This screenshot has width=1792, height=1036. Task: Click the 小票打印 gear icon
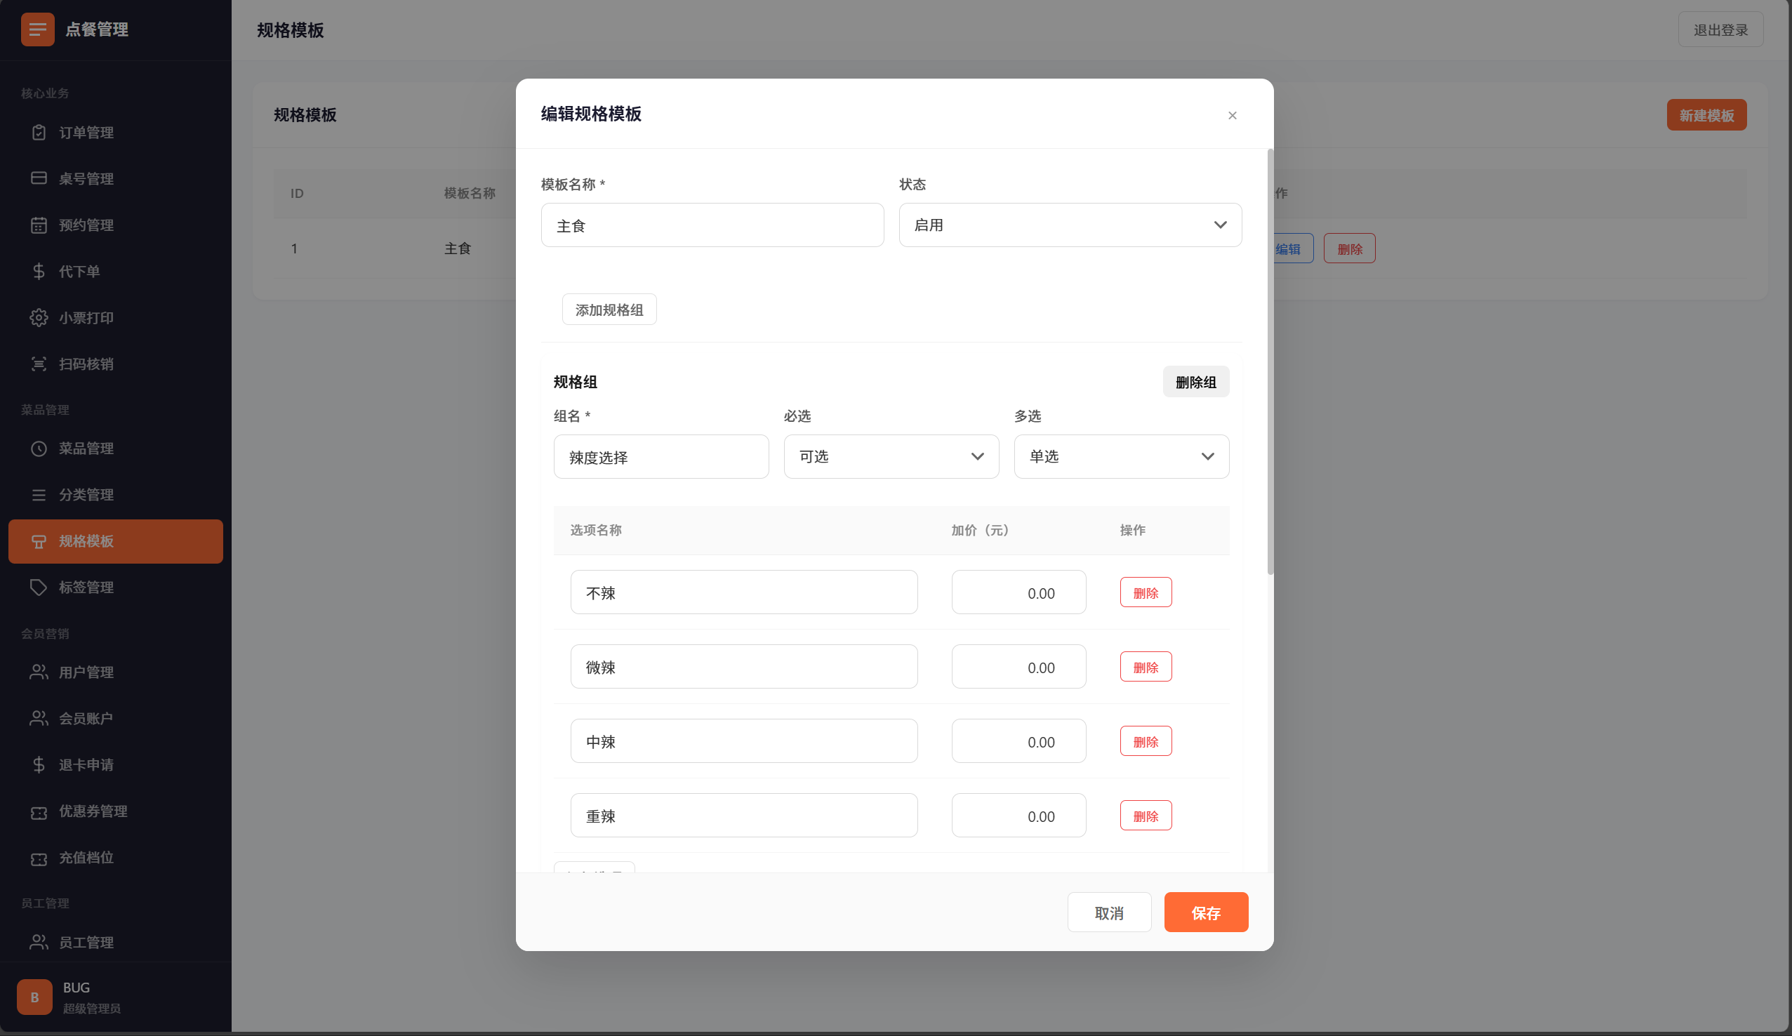click(x=39, y=317)
